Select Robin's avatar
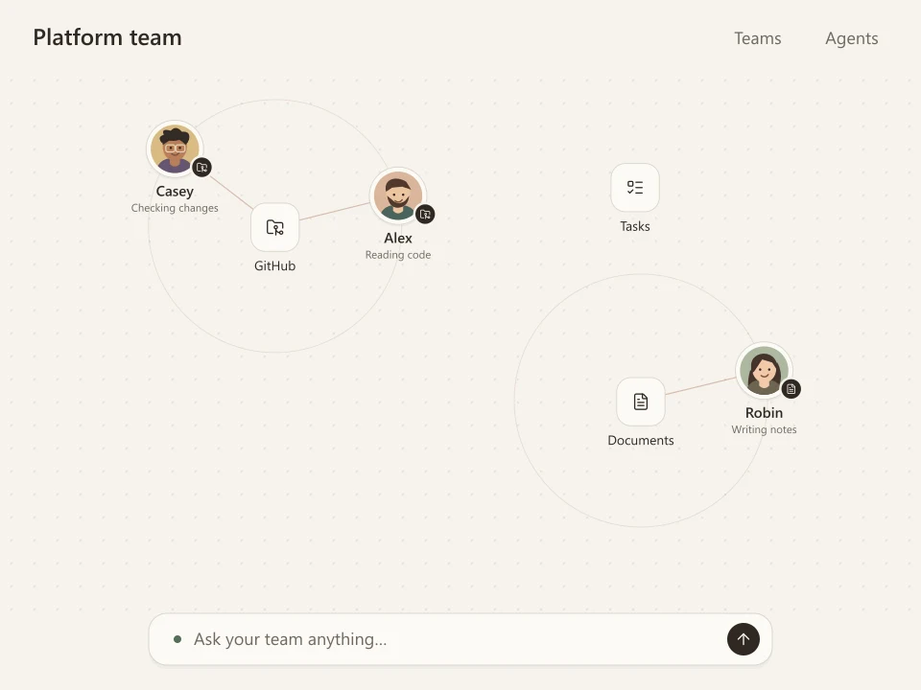 pyautogui.click(x=765, y=371)
